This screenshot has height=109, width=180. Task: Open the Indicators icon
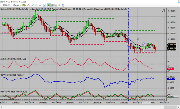coord(56,5)
